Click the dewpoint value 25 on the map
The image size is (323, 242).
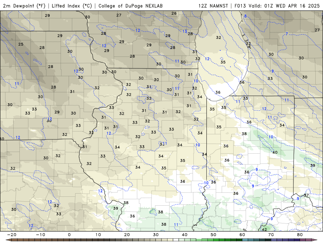click(x=21, y=44)
